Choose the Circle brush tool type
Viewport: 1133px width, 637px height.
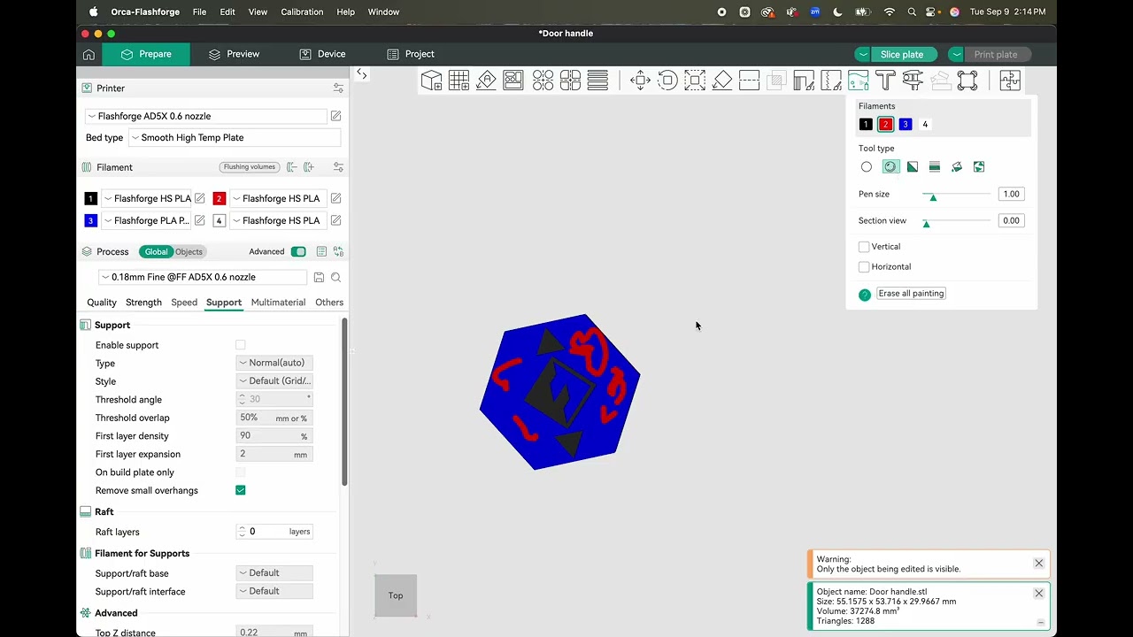pyautogui.click(x=867, y=166)
